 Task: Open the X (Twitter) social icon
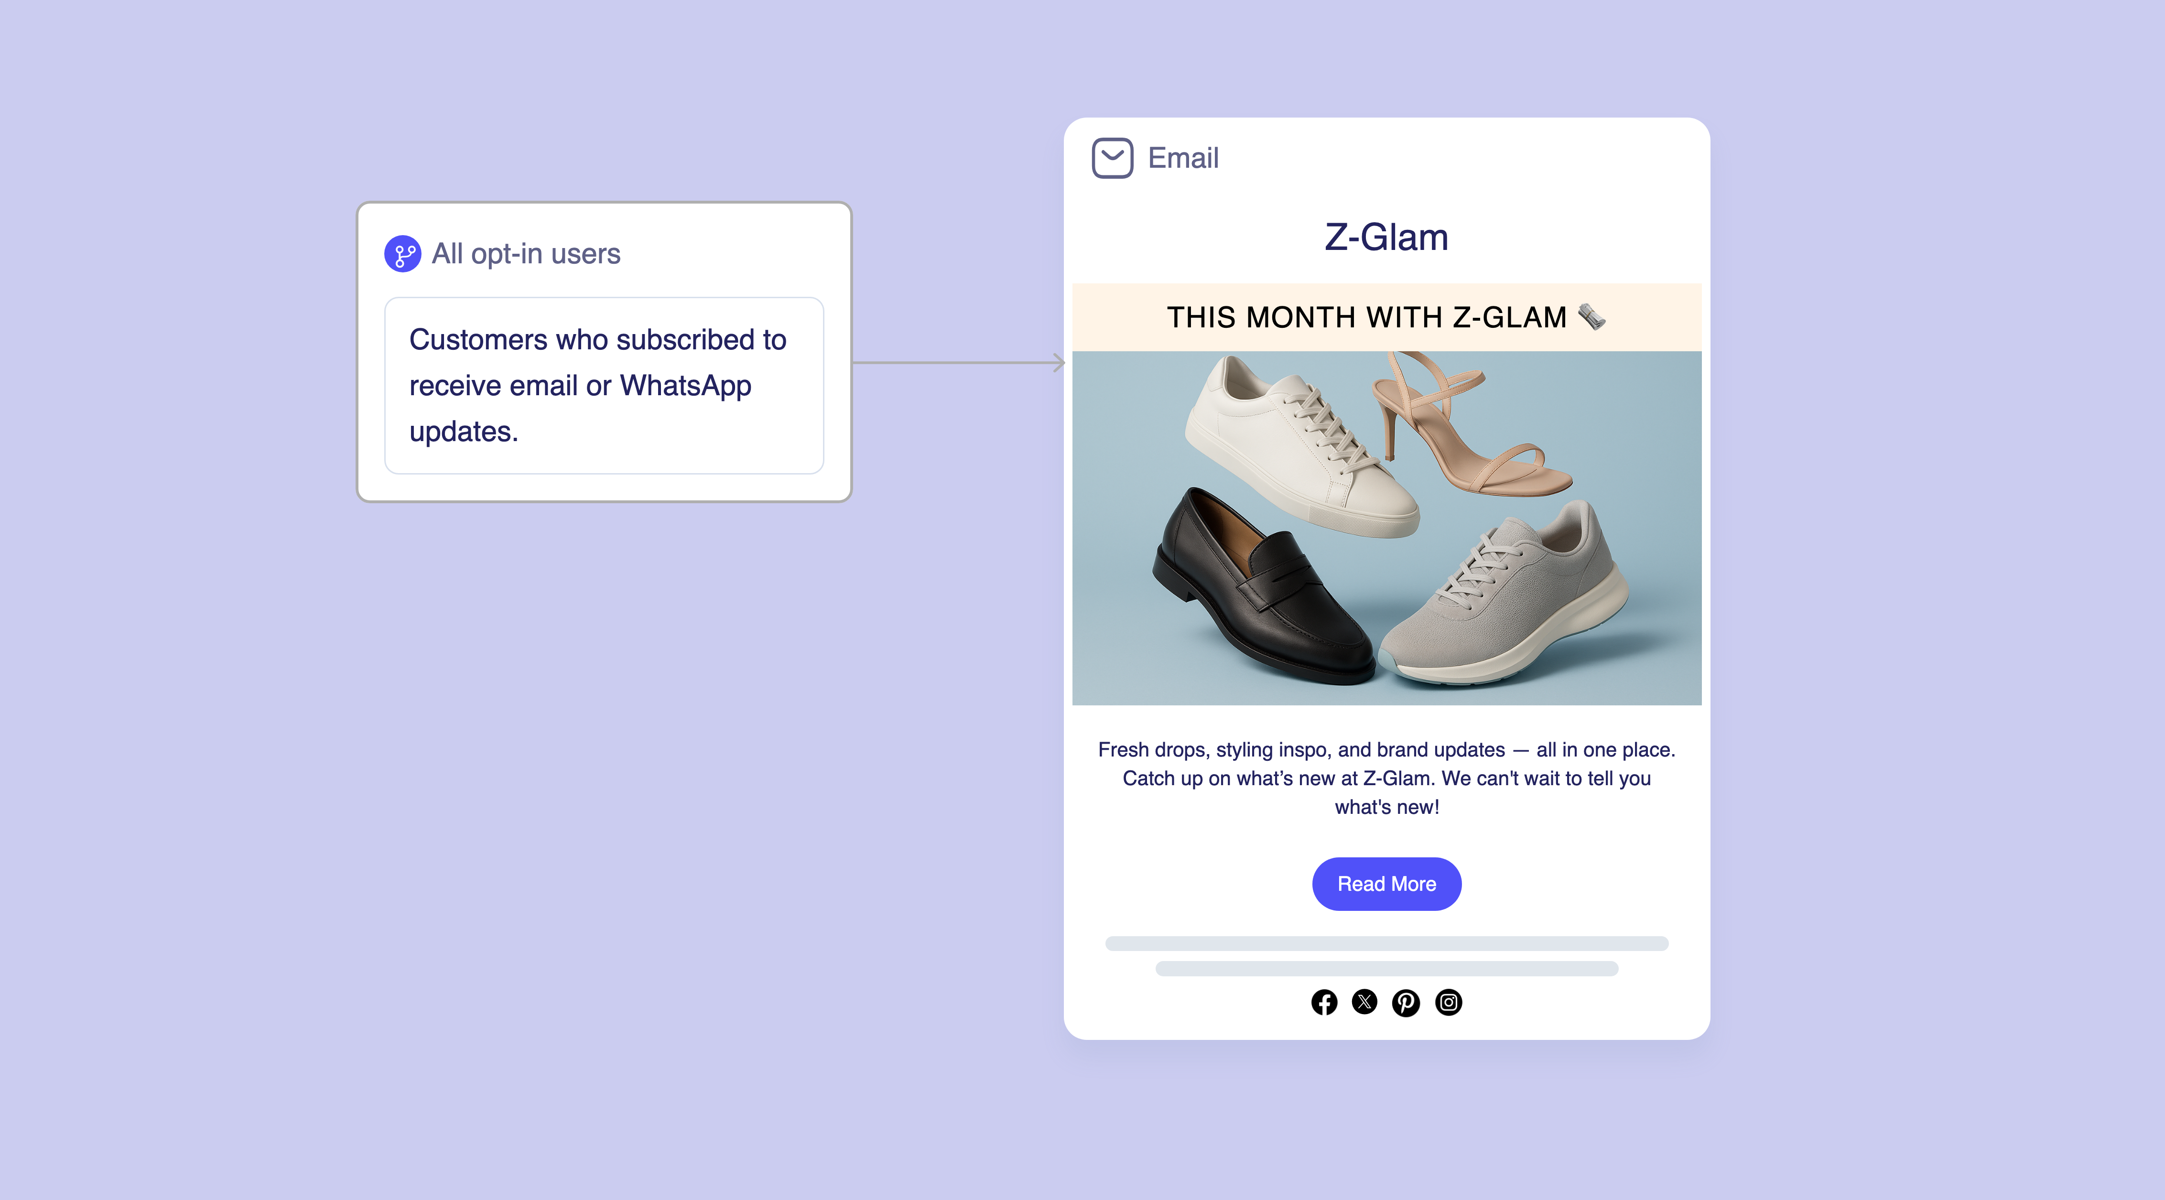tap(1364, 1003)
